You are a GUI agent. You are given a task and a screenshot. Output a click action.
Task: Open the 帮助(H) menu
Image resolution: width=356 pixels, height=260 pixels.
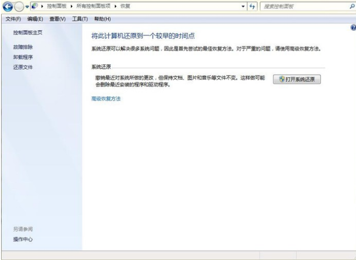102,19
